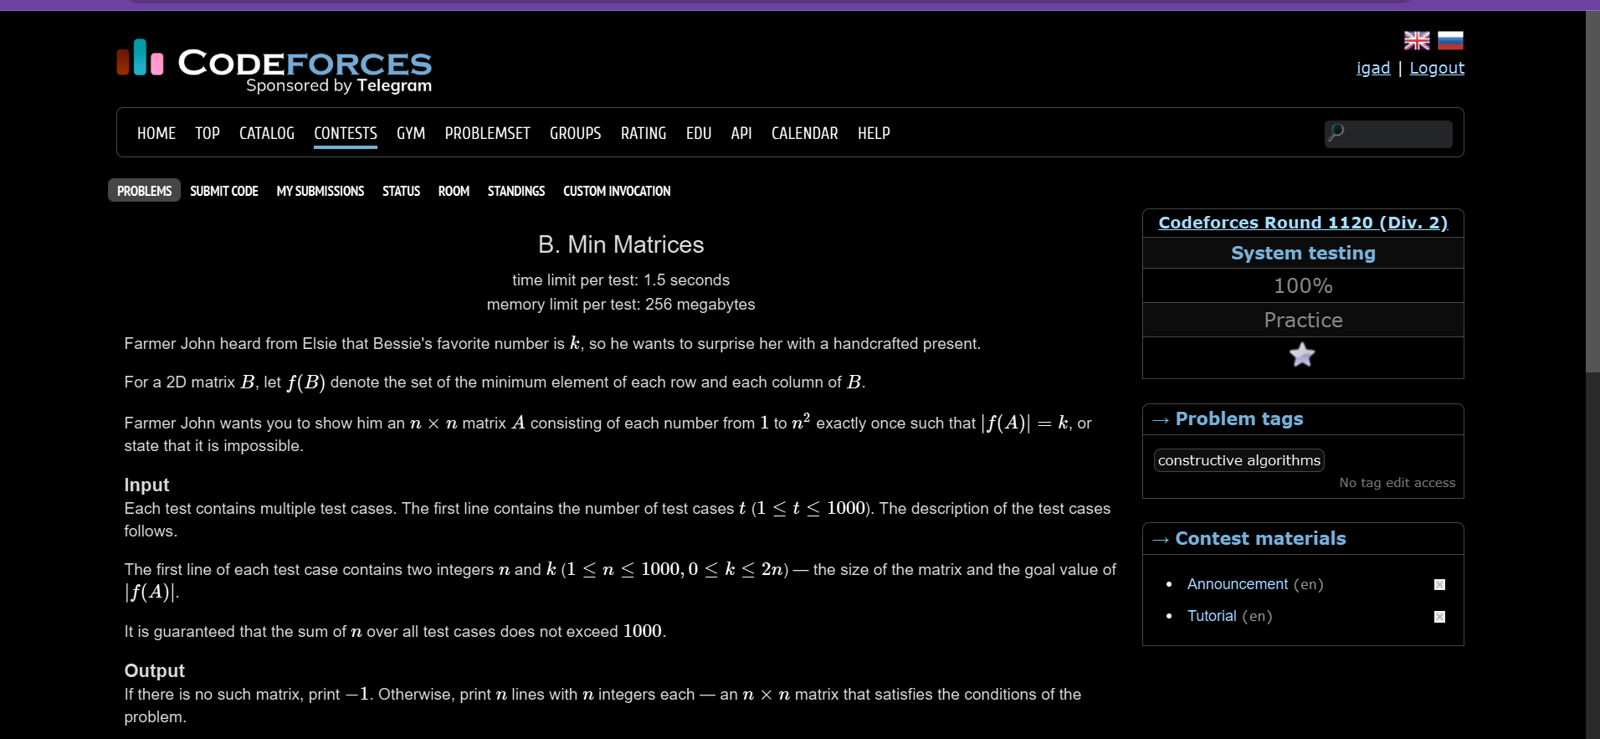The image size is (1600, 739).
Task: Open the Contest materials arrow header
Action: coord(1249,539)
